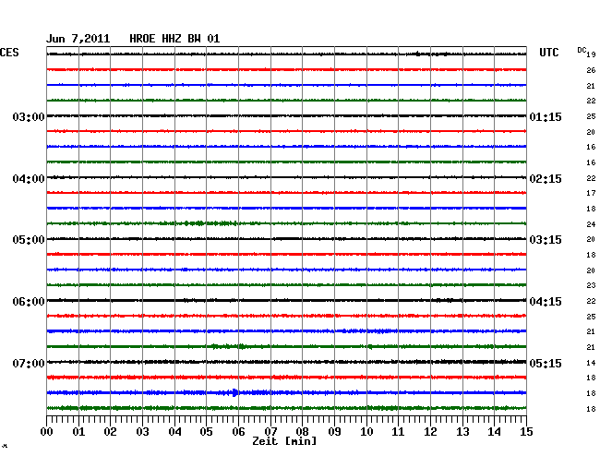The height and width of the screenshot is (456, 600).
Task: Click minute tick label "15" on the axis
Action: click(526, 432)
